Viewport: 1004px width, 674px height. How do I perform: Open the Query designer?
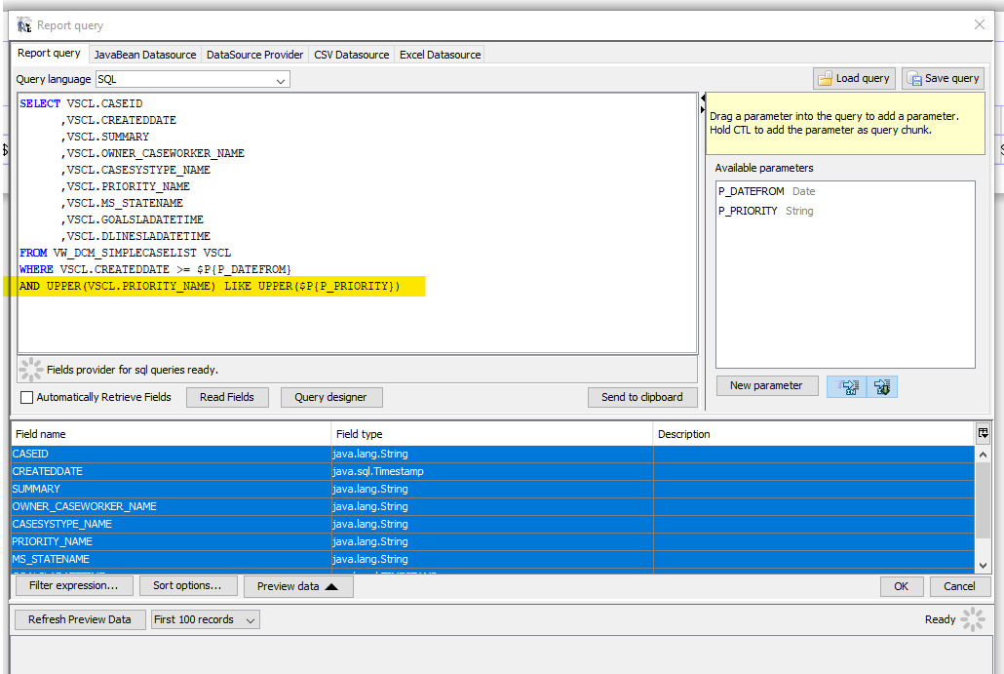pos(331,397)
